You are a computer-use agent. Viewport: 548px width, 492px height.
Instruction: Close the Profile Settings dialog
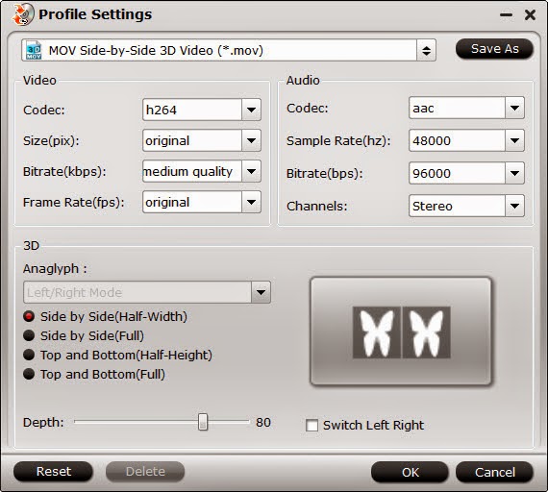point(530,14)
